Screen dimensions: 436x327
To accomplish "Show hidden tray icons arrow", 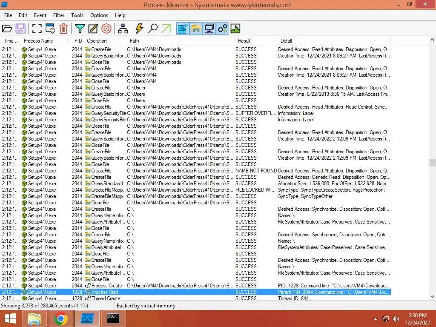I will 375,319.
